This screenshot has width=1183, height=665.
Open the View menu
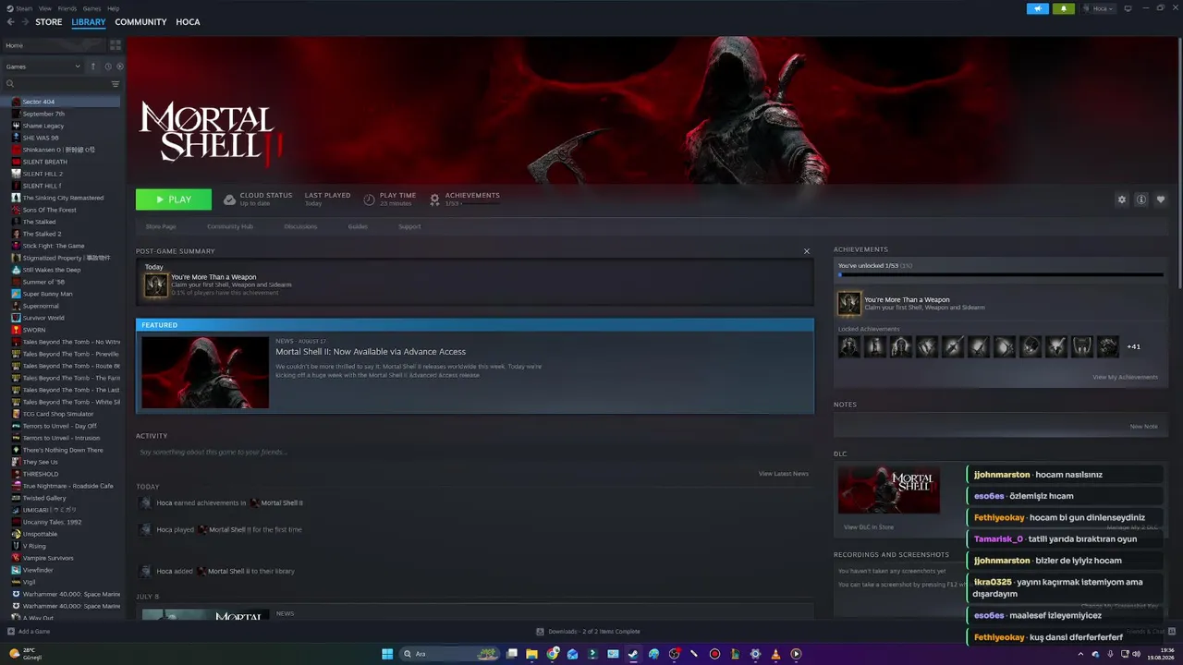pos(44,8)
